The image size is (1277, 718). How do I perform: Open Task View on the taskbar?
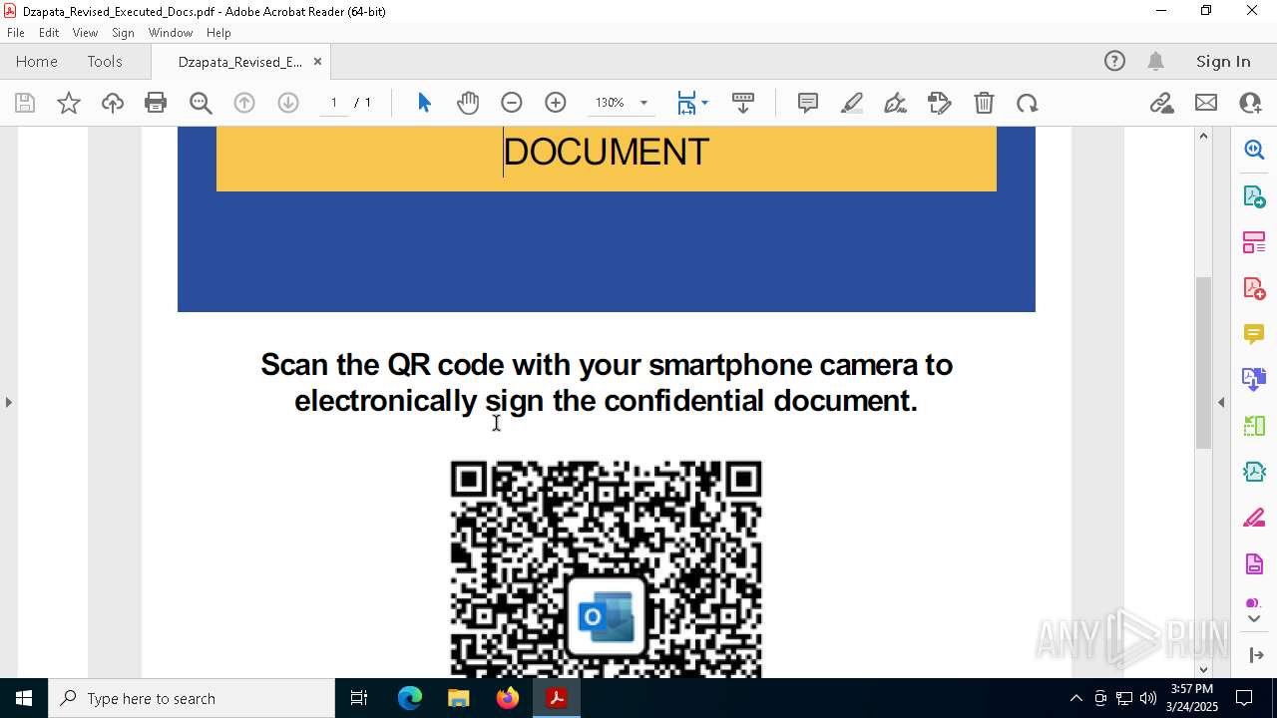click(359, 698)
